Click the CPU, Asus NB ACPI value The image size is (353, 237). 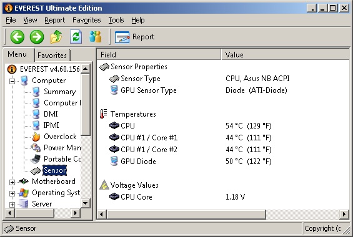[257, 79]
